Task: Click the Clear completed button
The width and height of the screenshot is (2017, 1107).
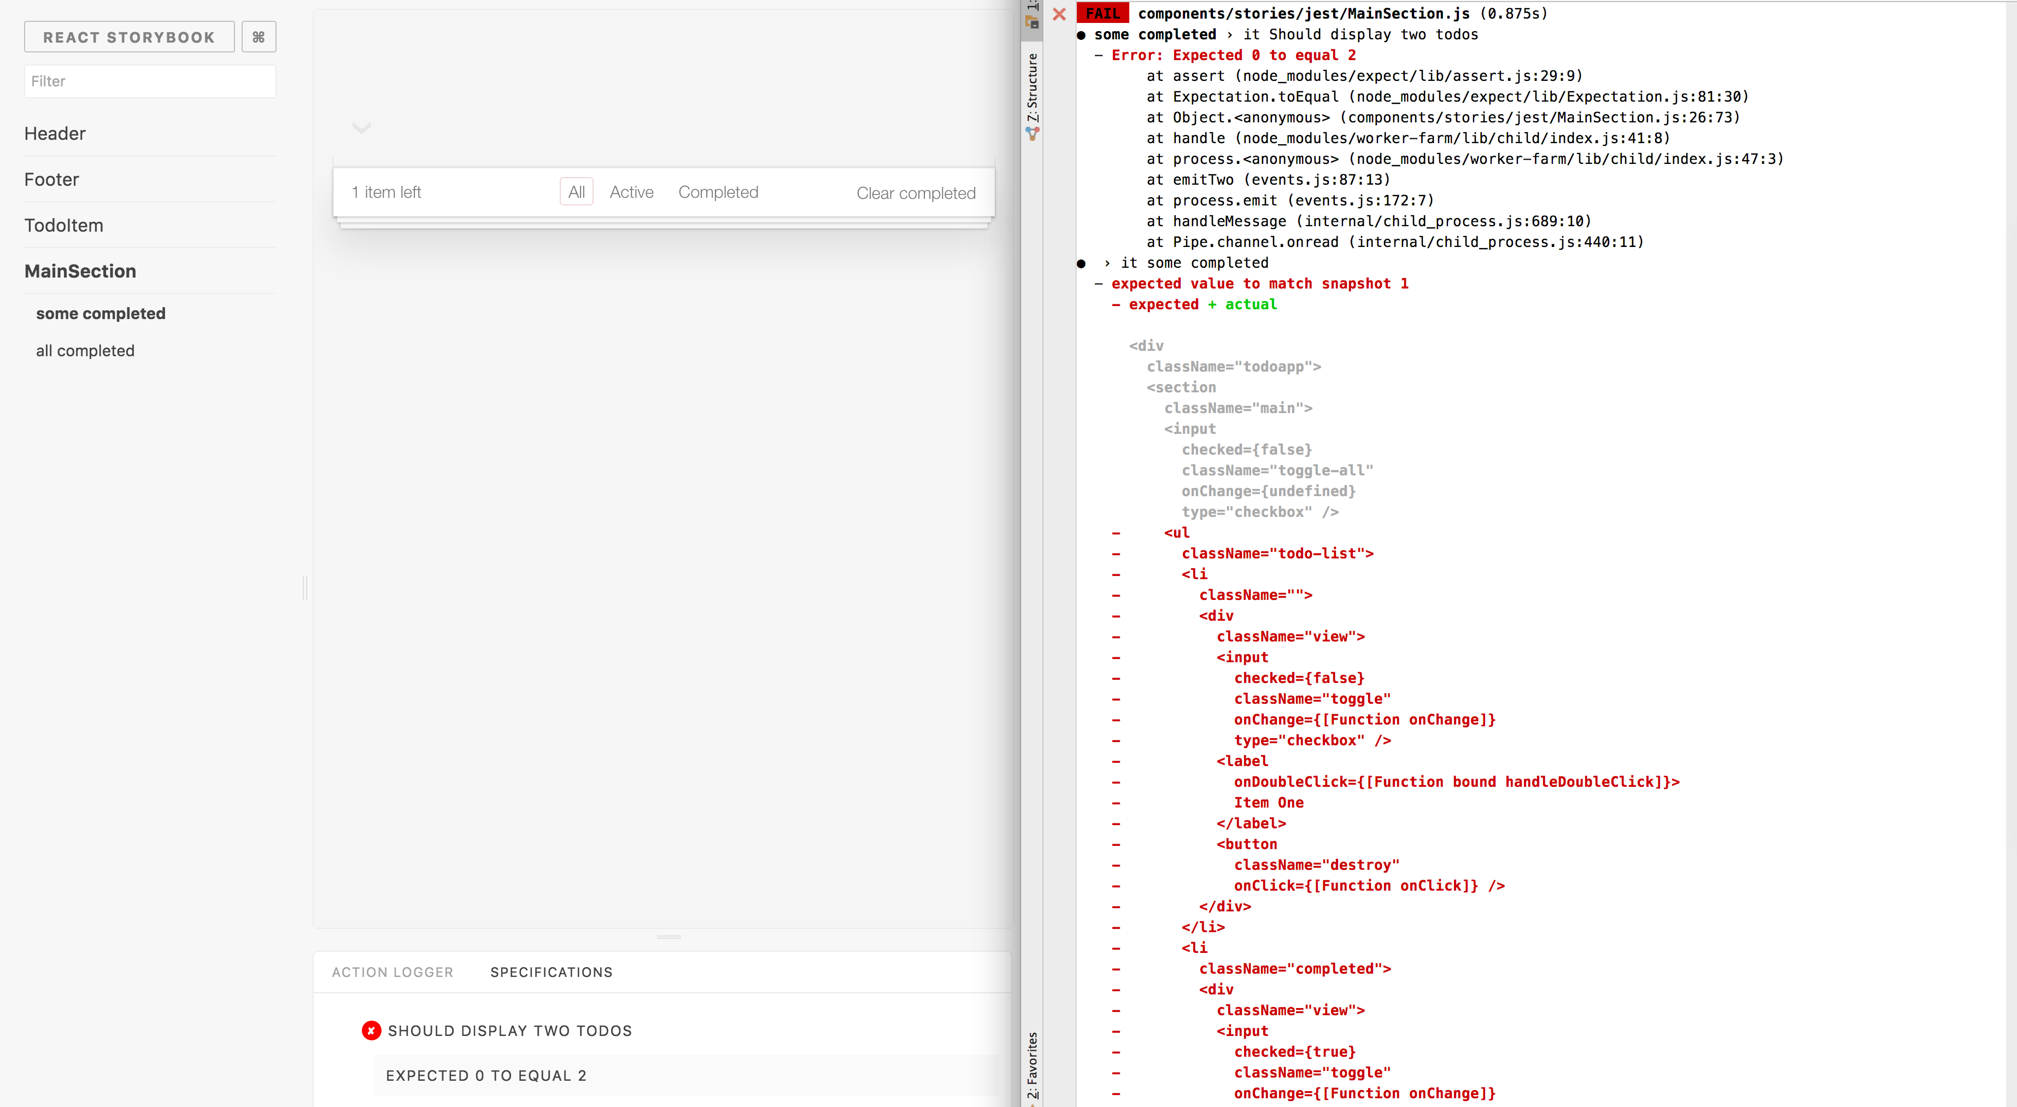Action: point(916,192)
